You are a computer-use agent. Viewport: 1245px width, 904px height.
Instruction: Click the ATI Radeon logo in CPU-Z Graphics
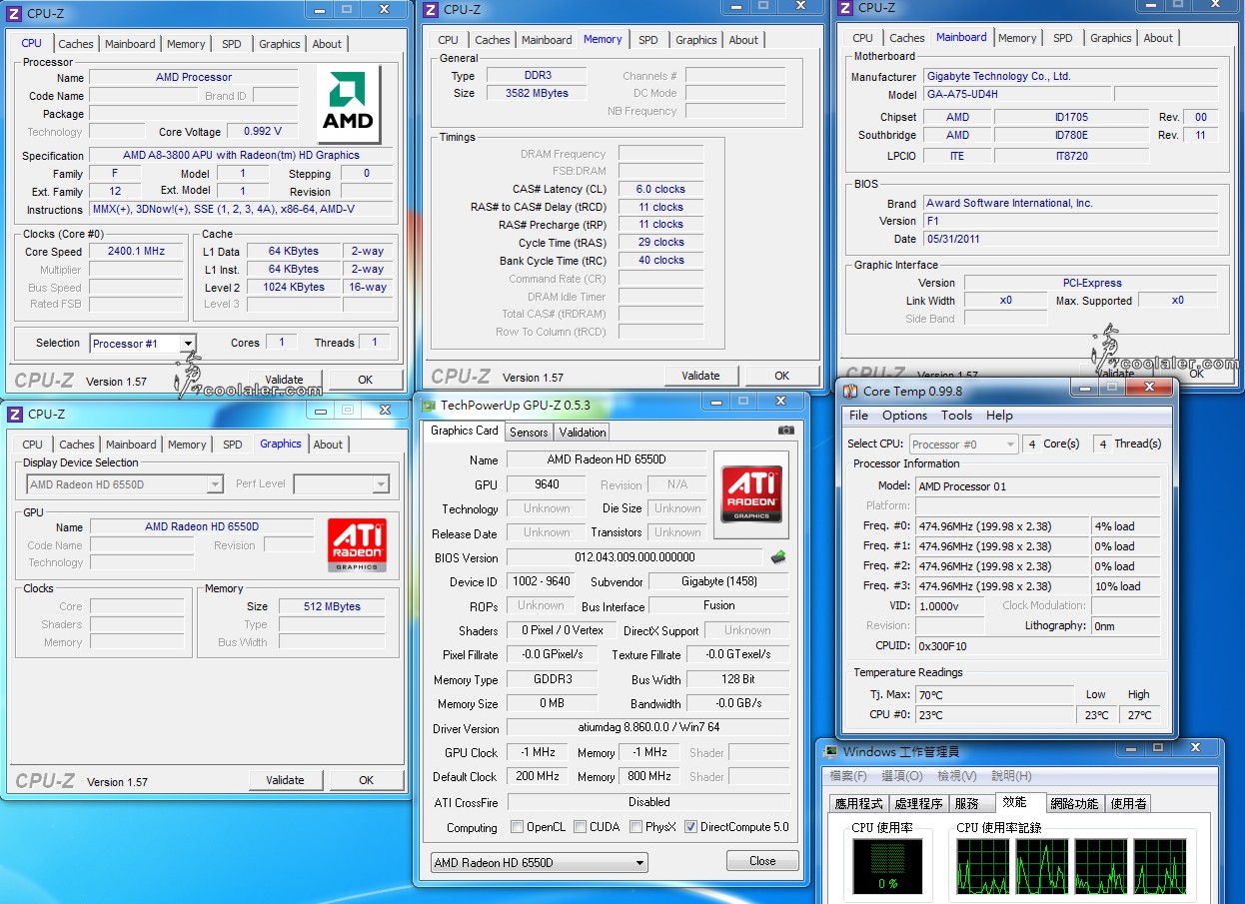357,545
